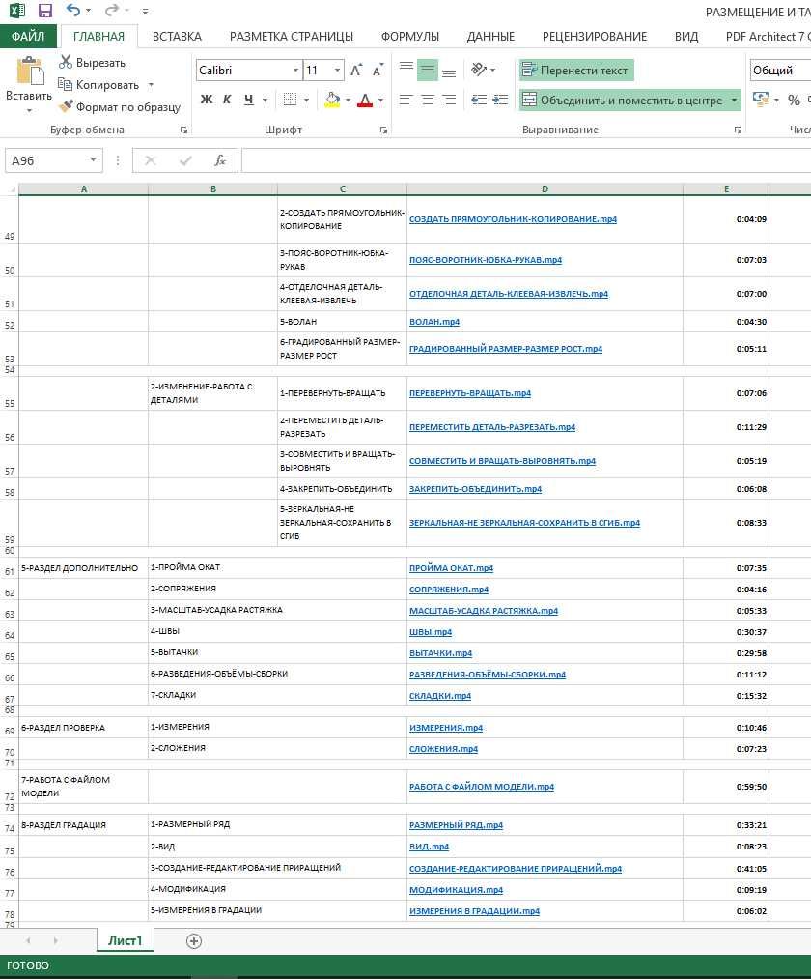This screenshot has height=979, width=811.
Task: Open the Name Box A96 dropdown arrow
Action: click(93, 159)
